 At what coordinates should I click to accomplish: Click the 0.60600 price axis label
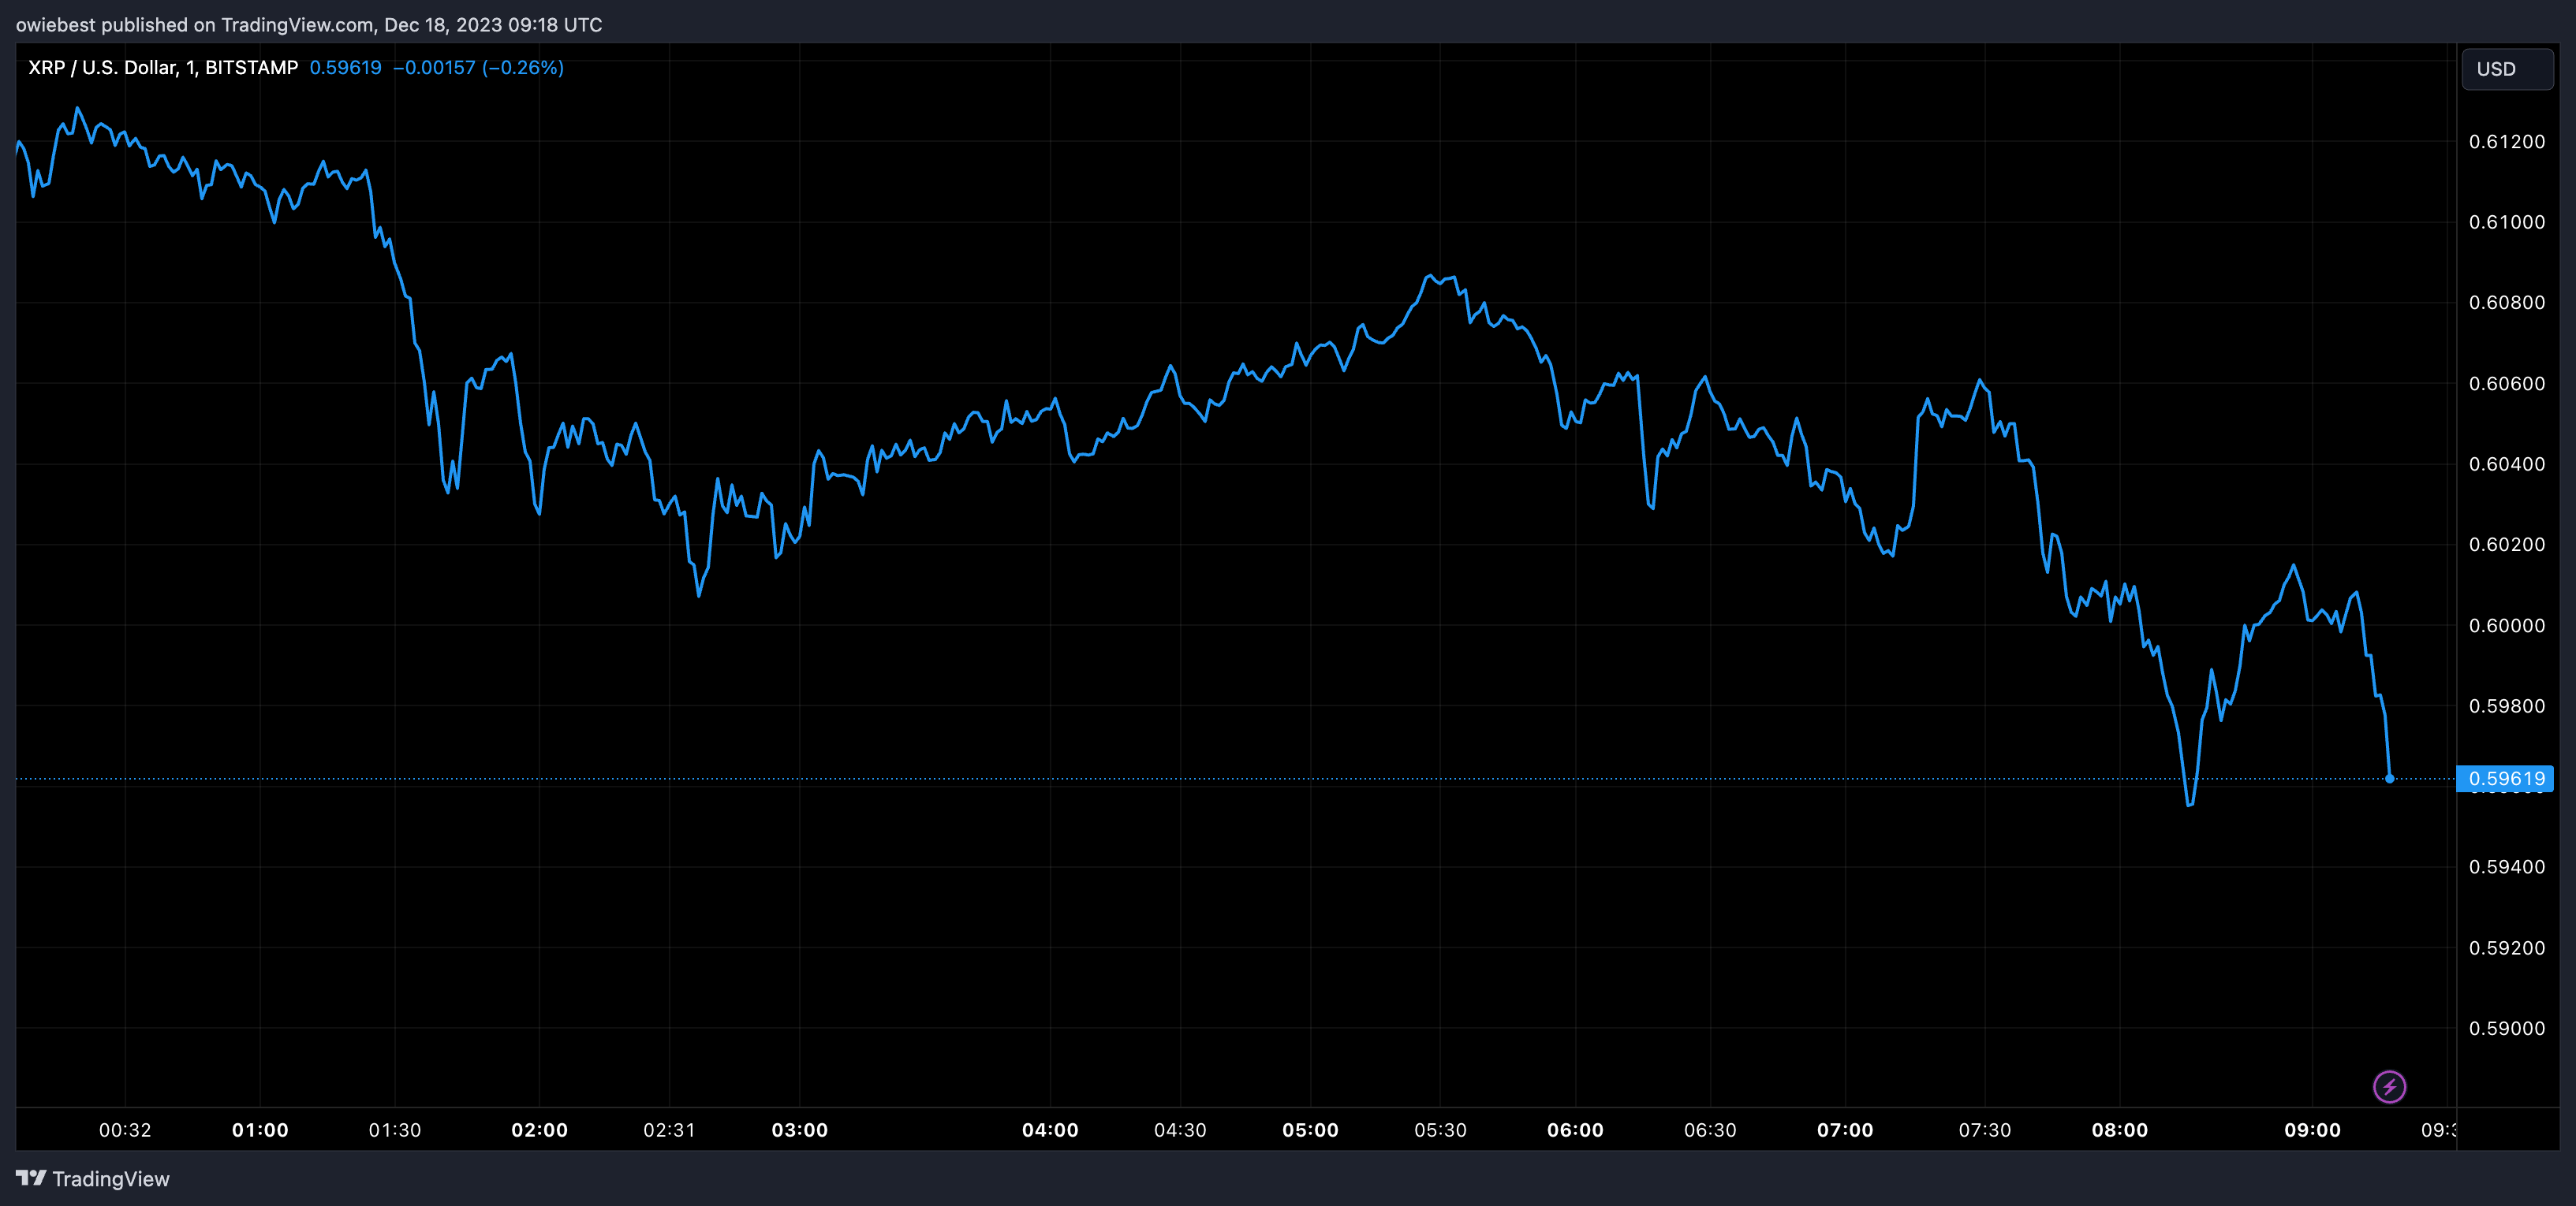point(2507,384)
